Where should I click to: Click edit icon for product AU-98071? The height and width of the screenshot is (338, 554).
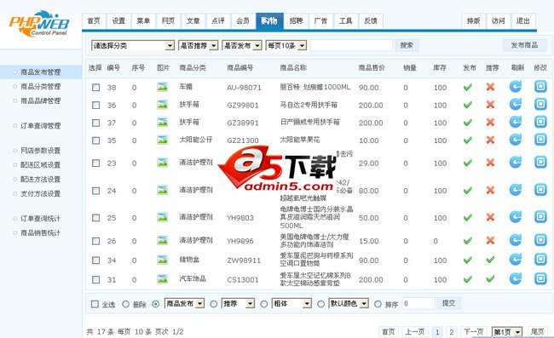click(540, 87)
